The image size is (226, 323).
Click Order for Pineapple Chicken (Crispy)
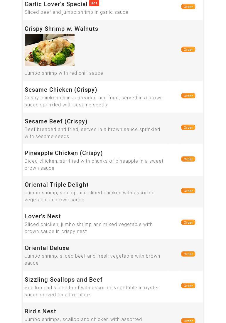188,159
